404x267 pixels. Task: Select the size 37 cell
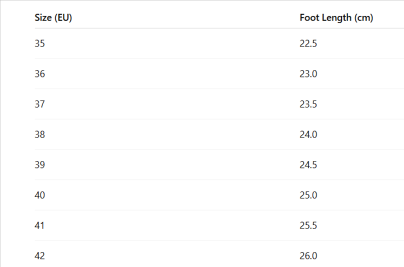pyautogui.click(x=40, y=104)
